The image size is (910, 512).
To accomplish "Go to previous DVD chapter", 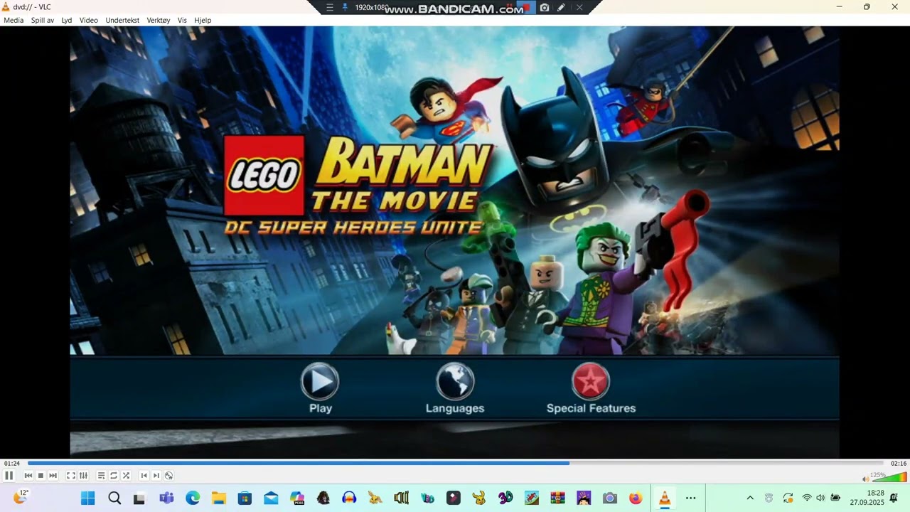I will pyautogui.click(x=144, y=476).
